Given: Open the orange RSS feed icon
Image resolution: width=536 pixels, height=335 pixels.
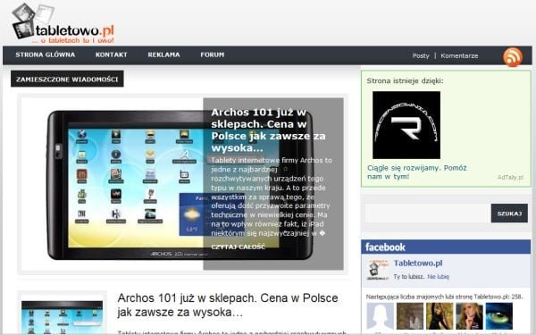Looking at the screenshot, I should click(513, 57).
